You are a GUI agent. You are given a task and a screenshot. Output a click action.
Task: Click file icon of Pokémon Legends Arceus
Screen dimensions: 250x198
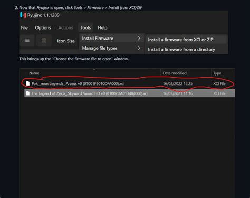point(27,83)
